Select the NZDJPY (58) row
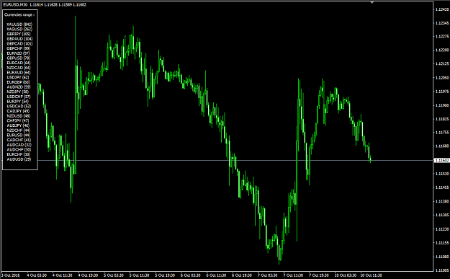Screen dimensions: 450x279 18,92
